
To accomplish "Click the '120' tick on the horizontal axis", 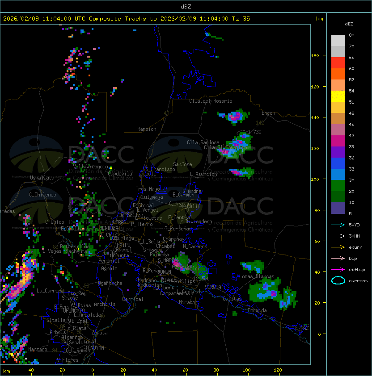I will [278, 370].
